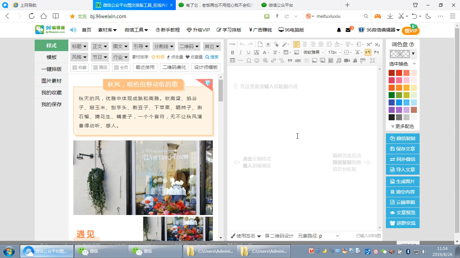Apply italic formatting
460x258 pixels.
pyautogui.click(x=240, y=52)
